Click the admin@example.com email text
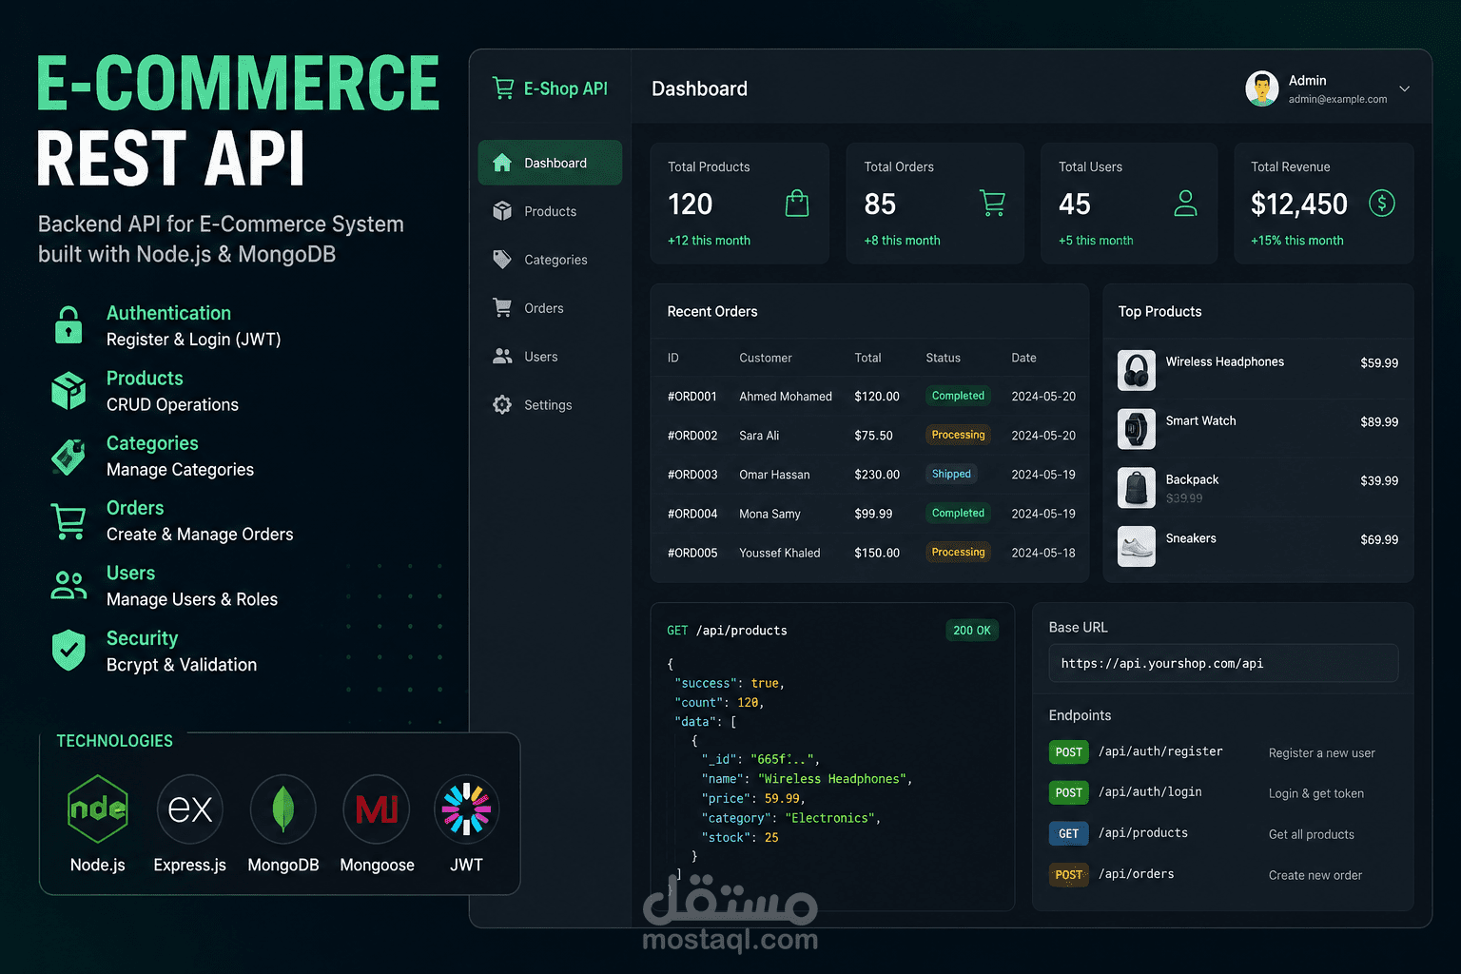This screenshot has height=974, width=1461. 1338,99
